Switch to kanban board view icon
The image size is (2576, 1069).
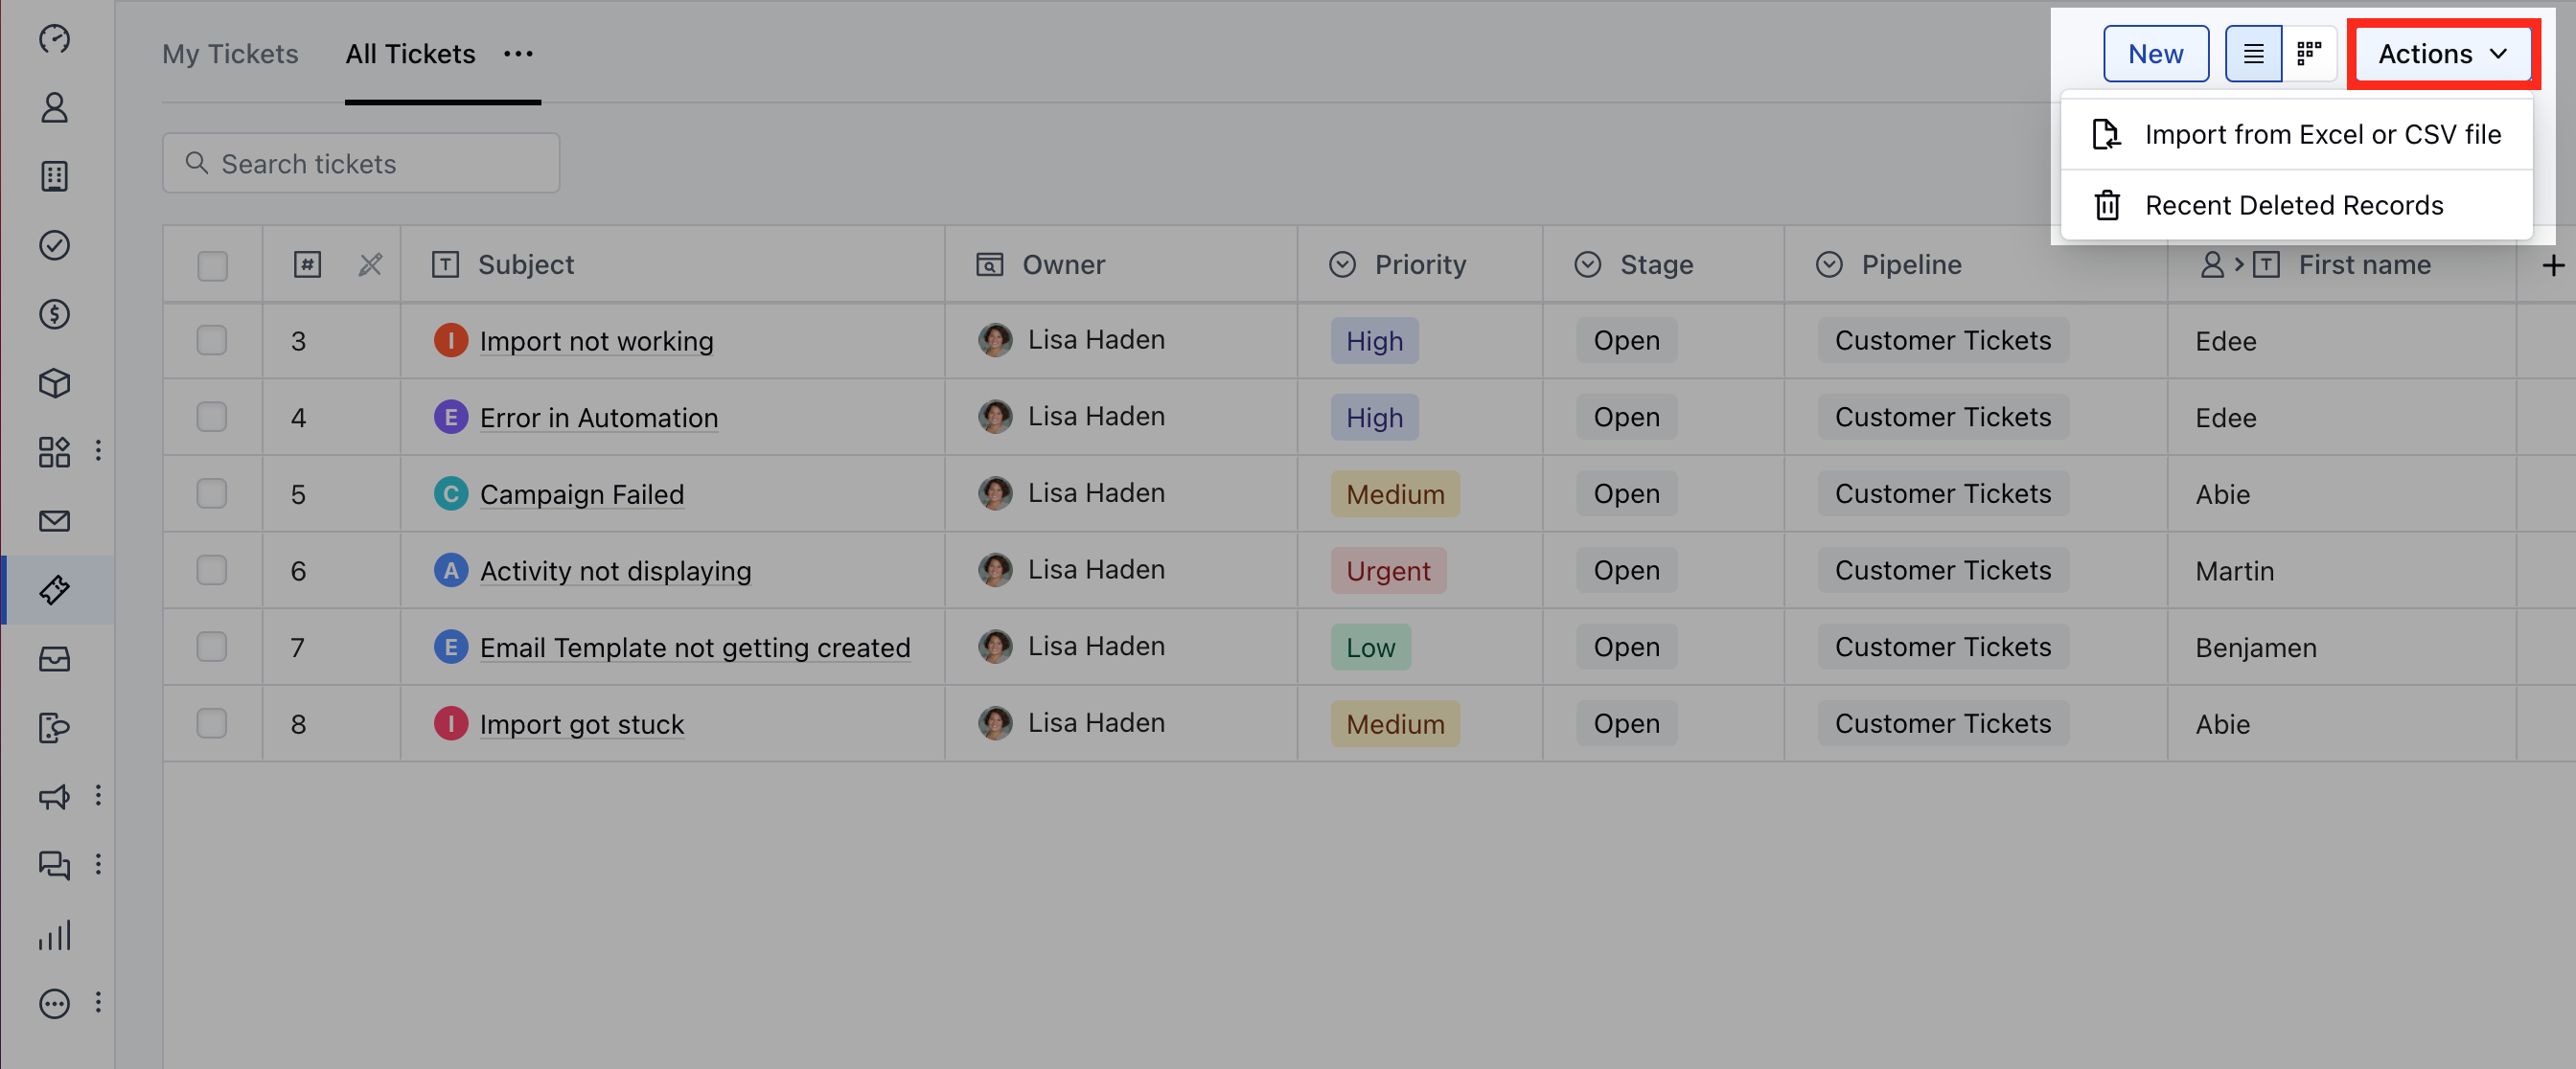[x=2309, y=54]
